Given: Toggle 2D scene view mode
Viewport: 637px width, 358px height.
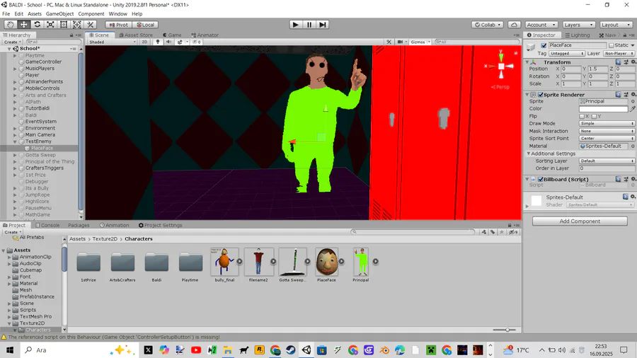Looking at the screenshot, I should coord(144,42).
